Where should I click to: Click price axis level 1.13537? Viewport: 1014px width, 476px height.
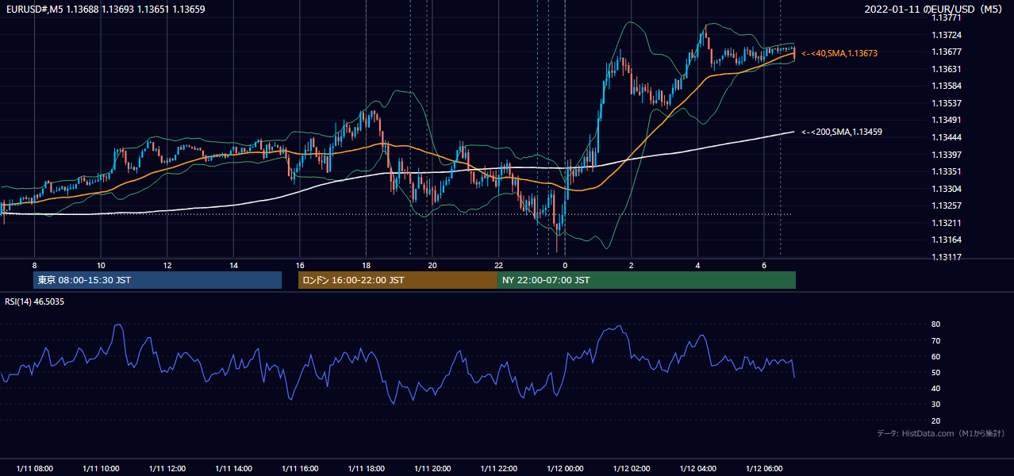tap(947, 103)
